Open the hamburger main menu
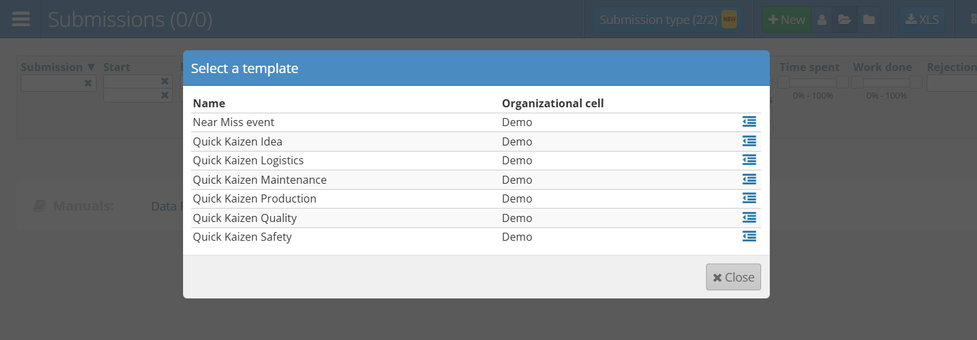Viewport: 977px width, 340px height. (21, 19)
